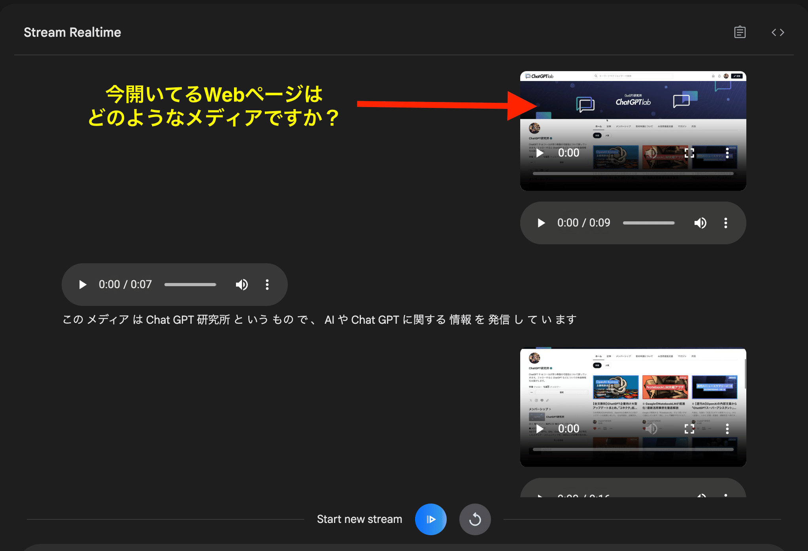Play the first ChatGPTlab video clip

(x=540, y=153)
